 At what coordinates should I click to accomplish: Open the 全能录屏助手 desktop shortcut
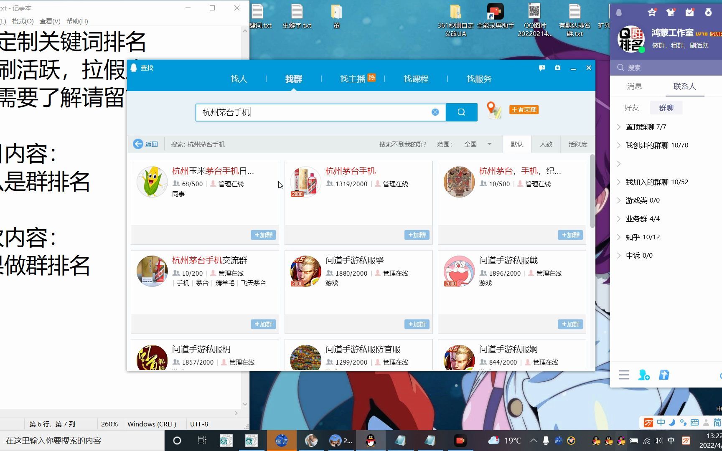pyautogui.click(x=496, y=16)
